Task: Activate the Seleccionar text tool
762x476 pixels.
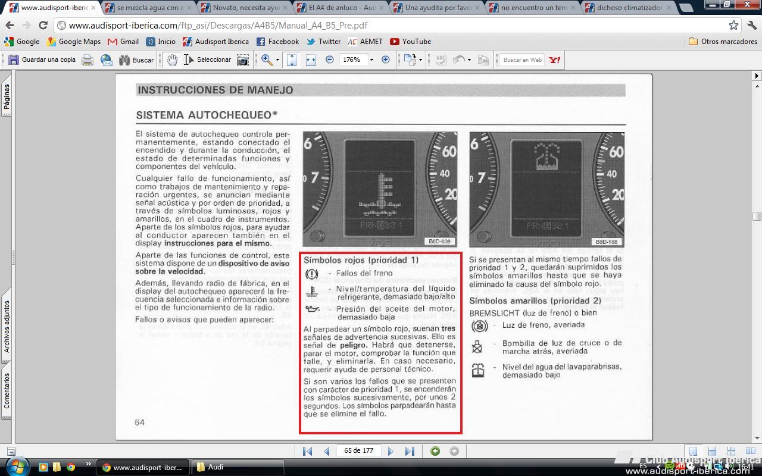Action: (207, 59)
